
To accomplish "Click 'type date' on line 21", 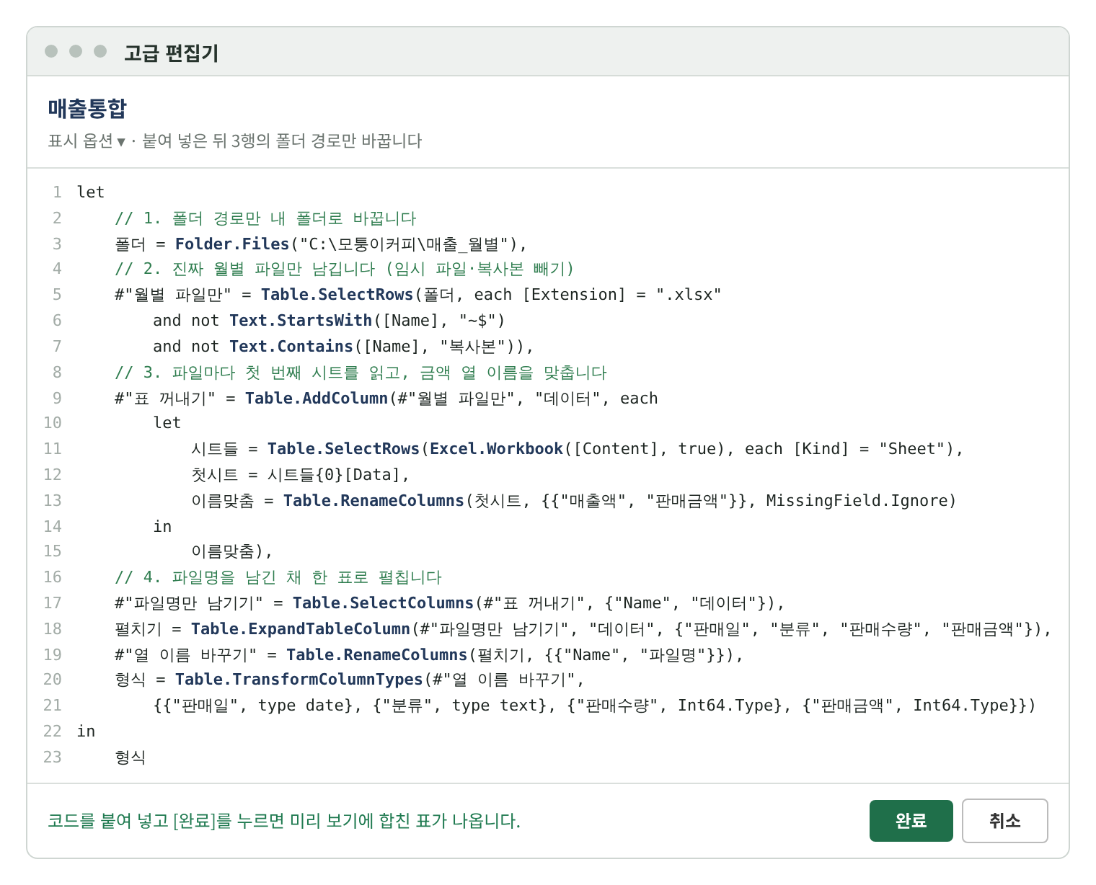I will pos(305,705).
